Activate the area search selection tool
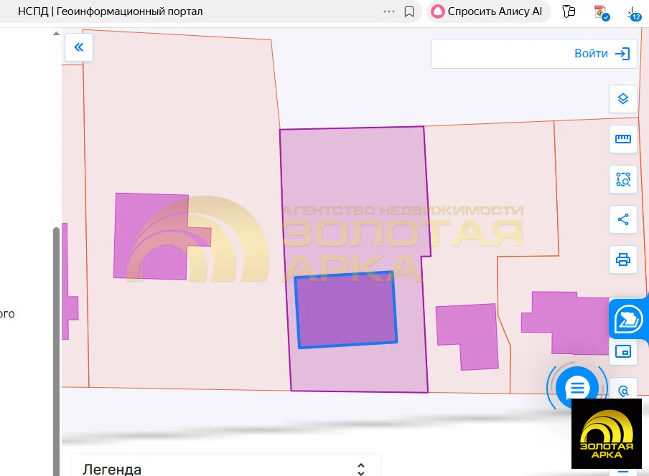 pos(623,179)
